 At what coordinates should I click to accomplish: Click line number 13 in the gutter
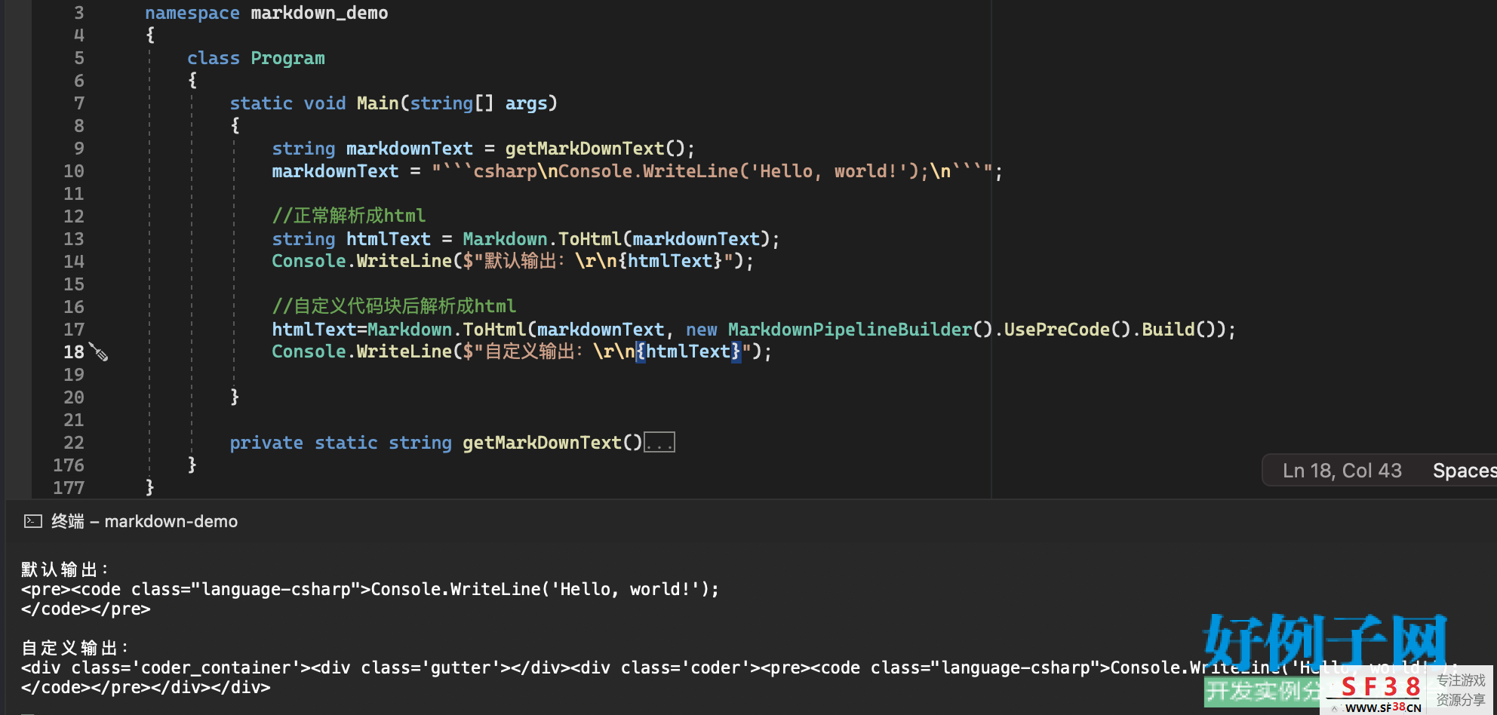click(74, 239)
